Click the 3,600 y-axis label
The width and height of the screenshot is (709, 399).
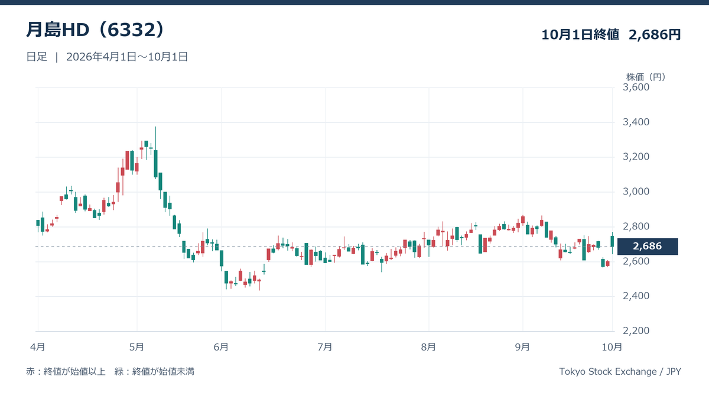pos(636,87)
